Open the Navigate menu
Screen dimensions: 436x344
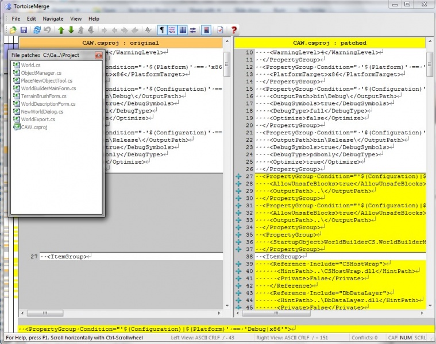pyautogui.click(x=53, y=18)
